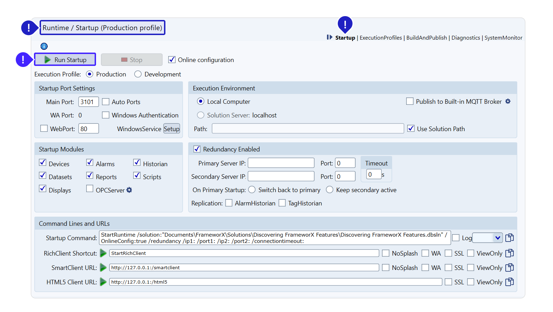Toggle Use Solution Path checkbox

click(411, 128)
